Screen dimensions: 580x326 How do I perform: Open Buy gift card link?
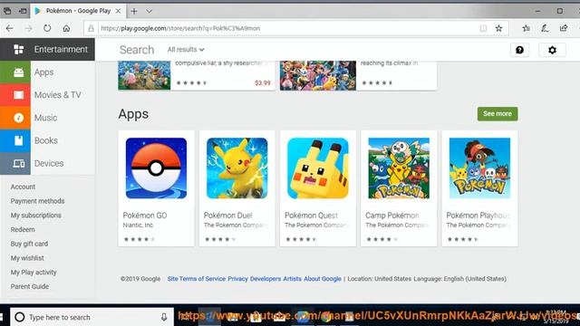(29, 244)
